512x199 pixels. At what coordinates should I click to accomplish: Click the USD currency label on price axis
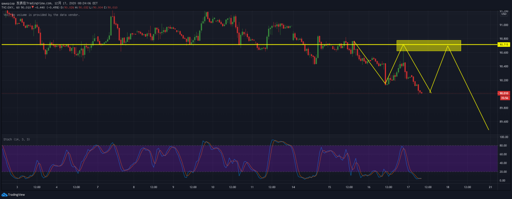coord(504,14)
